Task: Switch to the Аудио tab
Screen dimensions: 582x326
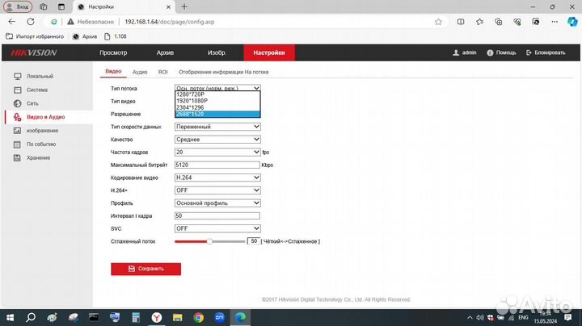Action: (x=140, y=72)
